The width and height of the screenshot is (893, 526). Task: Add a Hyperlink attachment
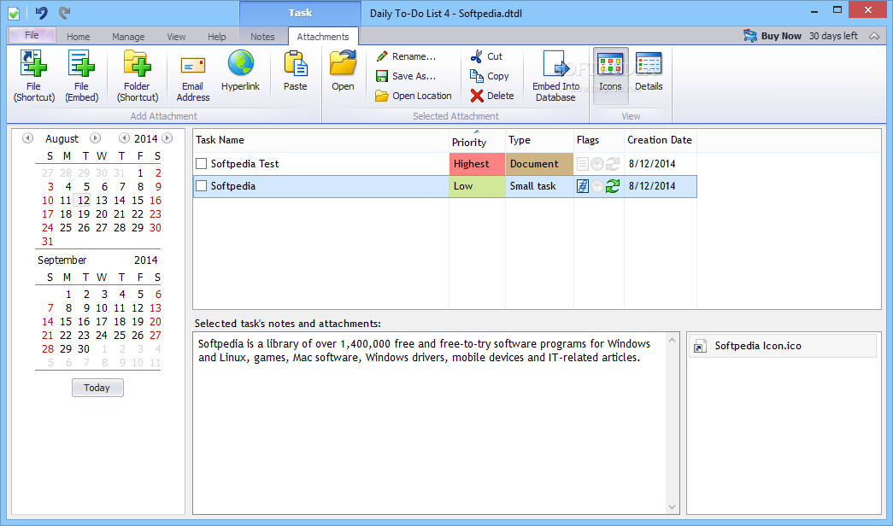coord(240,71)
